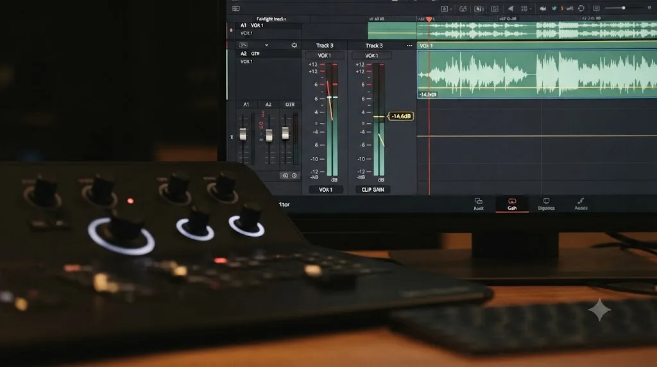Click the dB label at the VOX 1 clip corner
The height and width of the screenshot is (367, 657).
click(428, 95)
